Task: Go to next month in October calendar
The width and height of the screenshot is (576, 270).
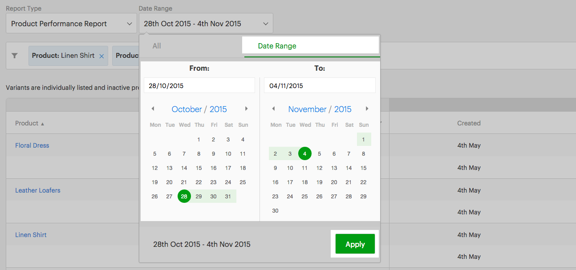Action: (246, 109)
